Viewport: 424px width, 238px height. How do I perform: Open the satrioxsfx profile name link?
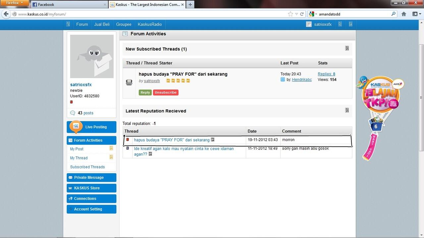(81, 85)
